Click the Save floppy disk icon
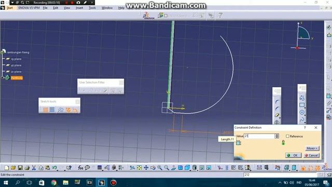The image size is (332, 187). [20, 168]
